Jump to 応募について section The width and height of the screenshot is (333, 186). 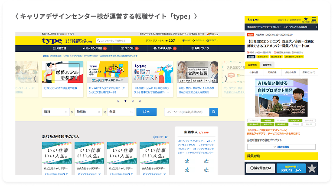(x=309, y=72)
